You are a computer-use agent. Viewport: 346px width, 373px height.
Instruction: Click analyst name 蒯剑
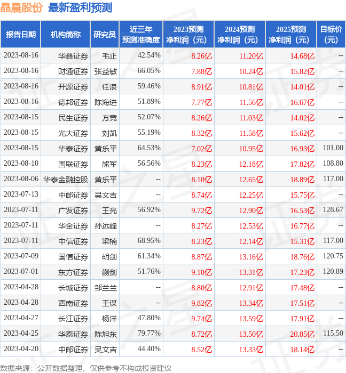click(x=109, y=272)
